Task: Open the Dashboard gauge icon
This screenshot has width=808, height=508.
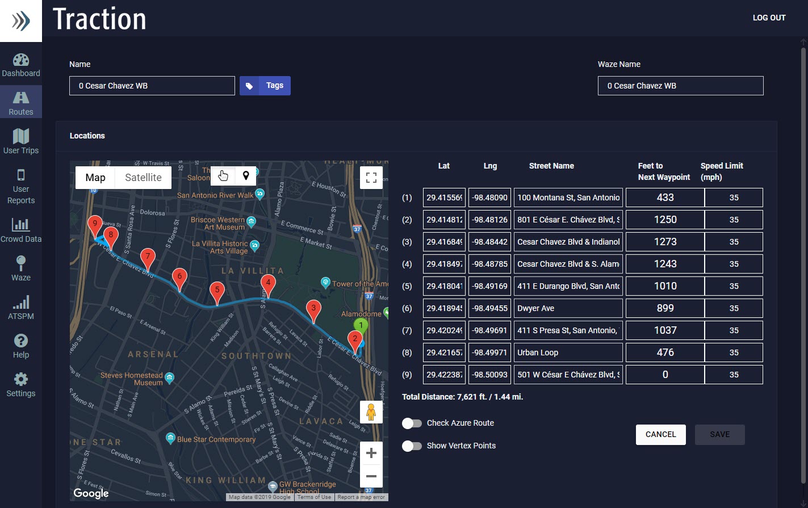Action: click(21, 60)
